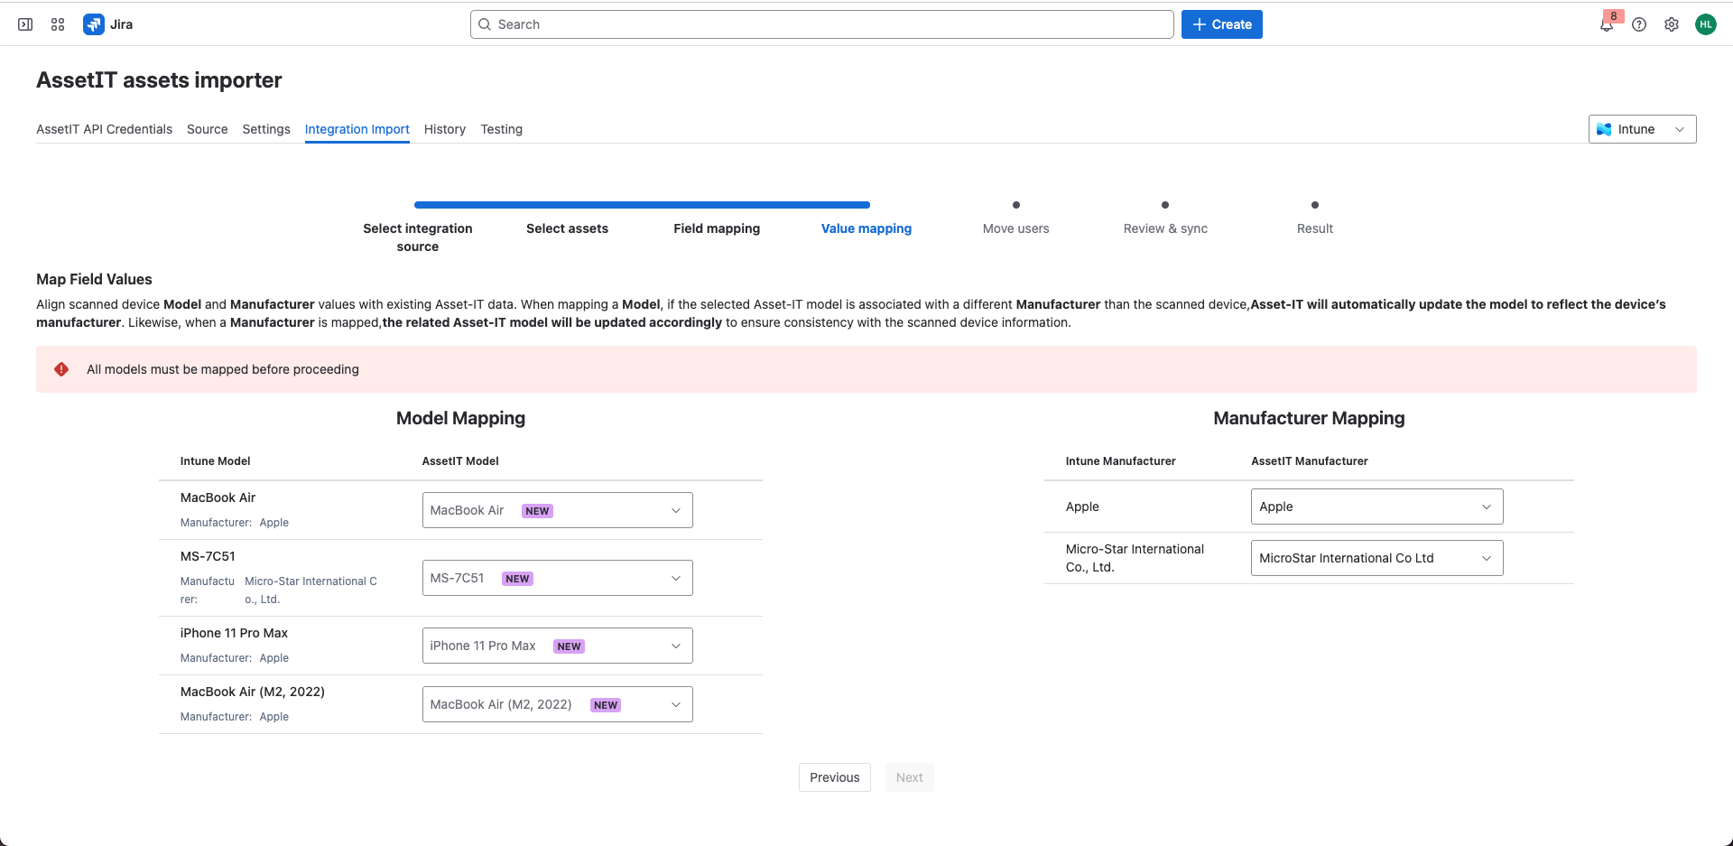
Task: Click the Jira logo icon
Action: click(94, 24)
